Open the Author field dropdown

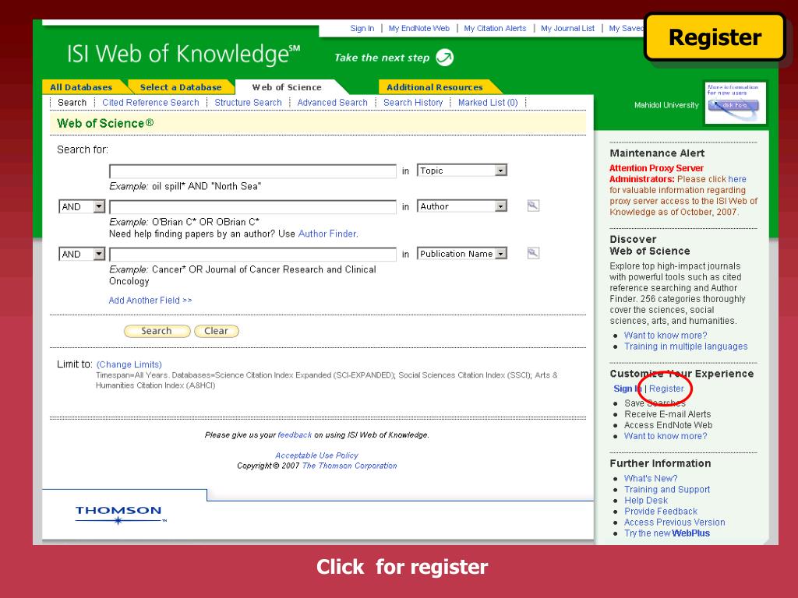tap(461, 206)
